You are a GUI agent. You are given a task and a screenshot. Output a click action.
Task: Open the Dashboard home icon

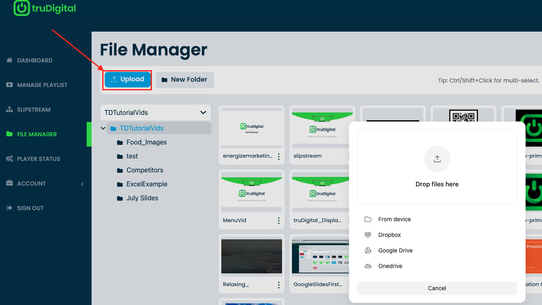[x=9, y=60]
